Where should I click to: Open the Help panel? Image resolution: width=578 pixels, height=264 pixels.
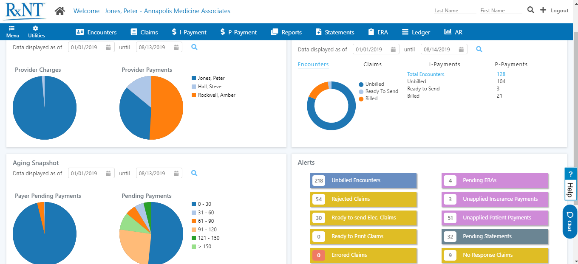[x=570, y=183]
